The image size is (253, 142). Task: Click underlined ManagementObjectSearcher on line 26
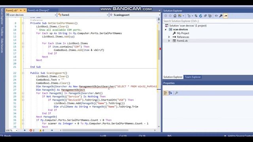[x=96, y=86]
